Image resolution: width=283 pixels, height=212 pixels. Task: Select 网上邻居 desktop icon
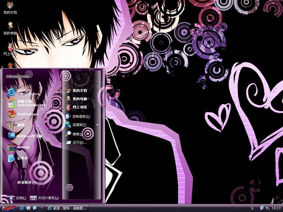pos(10,49)
